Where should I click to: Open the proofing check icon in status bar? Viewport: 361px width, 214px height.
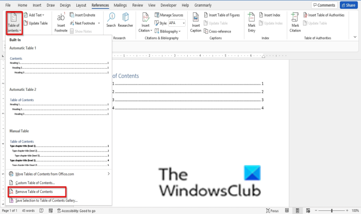coord(41,210)
